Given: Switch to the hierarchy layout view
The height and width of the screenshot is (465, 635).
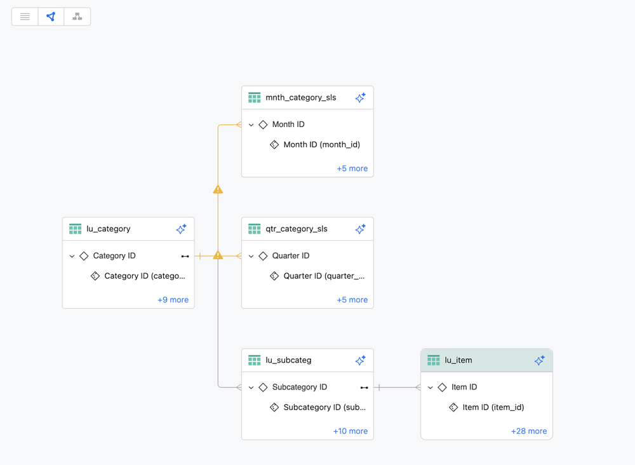Looking at the screenshot, I should [77, 17].
